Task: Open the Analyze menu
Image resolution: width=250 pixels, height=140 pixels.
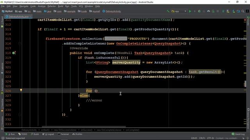Action: pyautogui.click(x=42, y=6)
